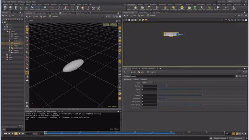Screen dimensions: 249x140
Task: Click obj in network path bar
Action: (133, 16)
